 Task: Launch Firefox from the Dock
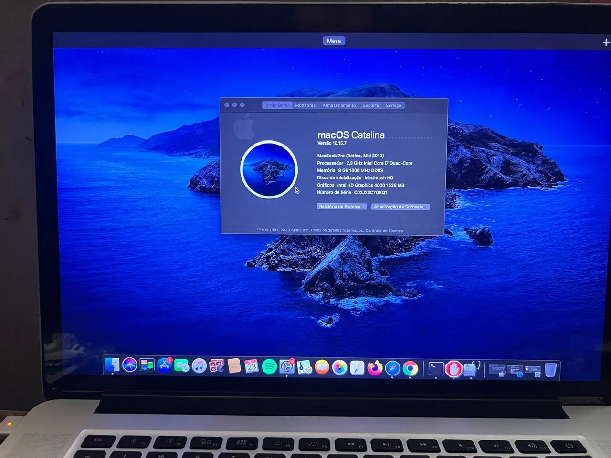pyautogui.click(x=375, y=368)
